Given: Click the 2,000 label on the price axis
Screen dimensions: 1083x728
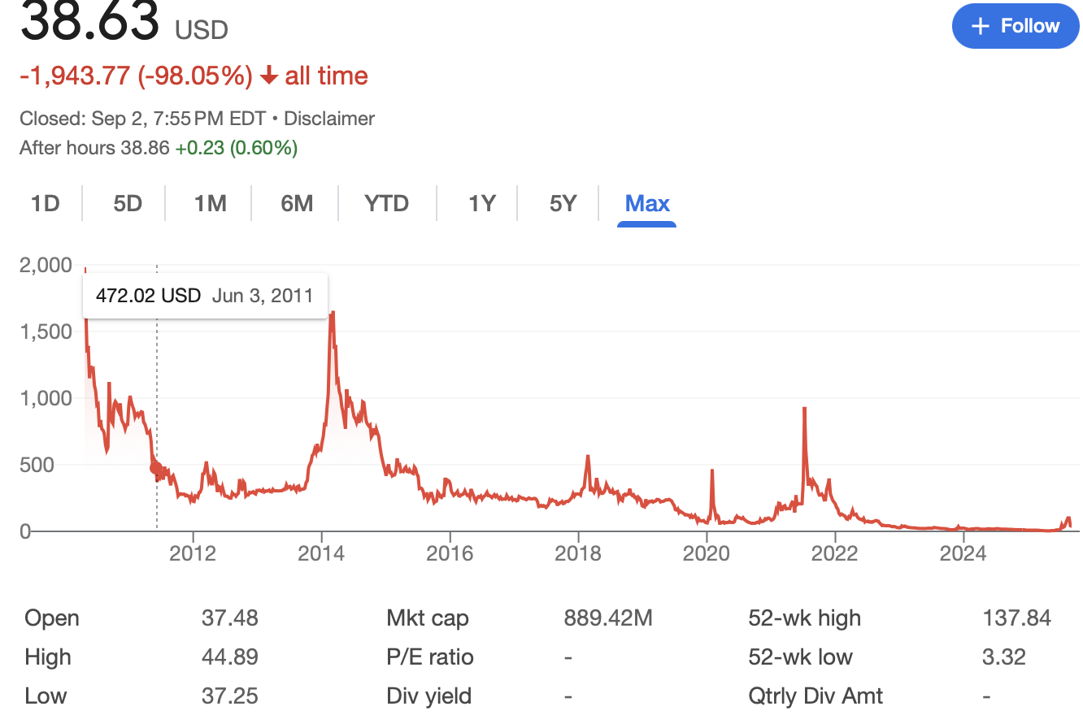Looking at the screenshot, I should point(46,265).
